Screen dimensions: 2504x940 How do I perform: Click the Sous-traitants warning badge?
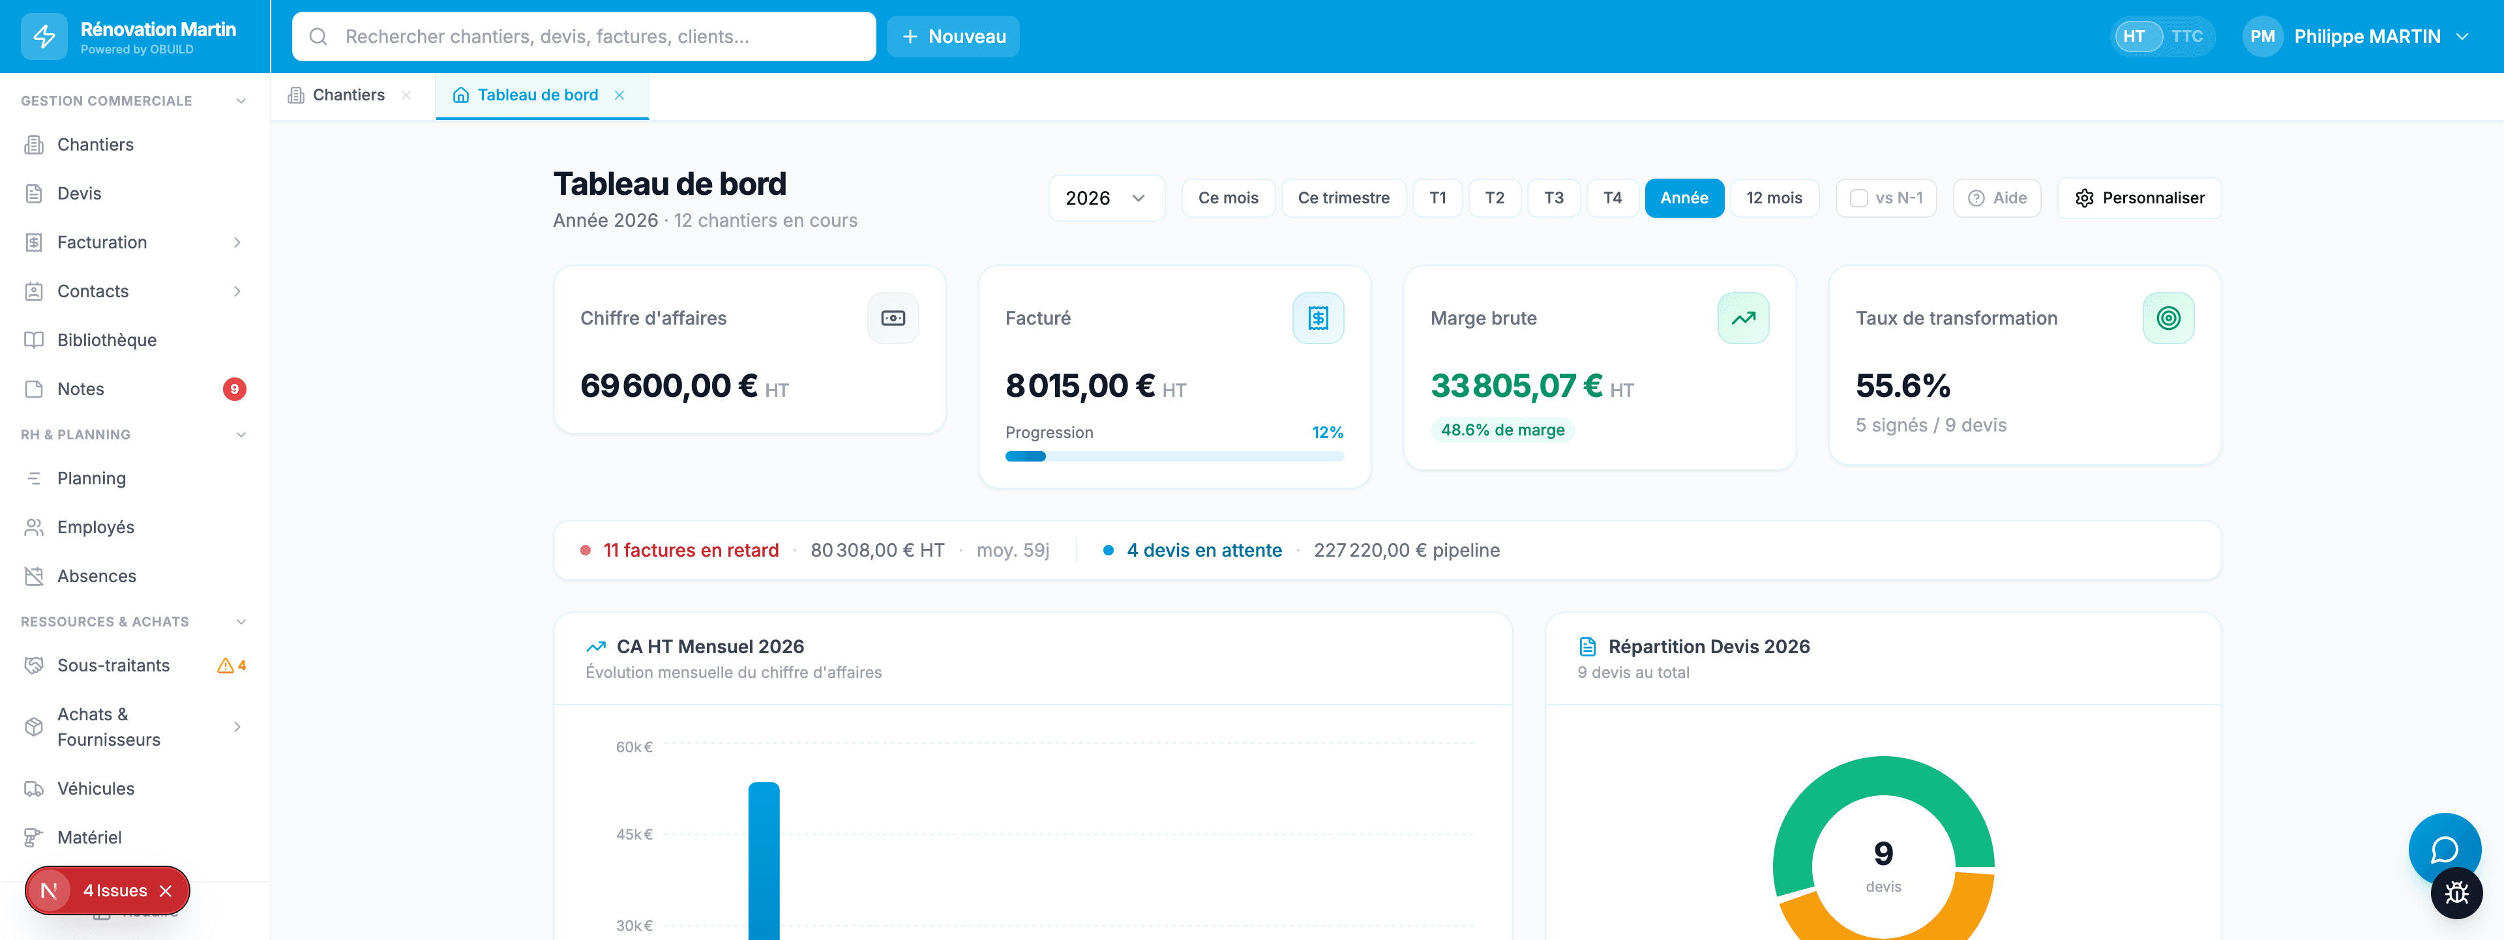pos(231,666)
